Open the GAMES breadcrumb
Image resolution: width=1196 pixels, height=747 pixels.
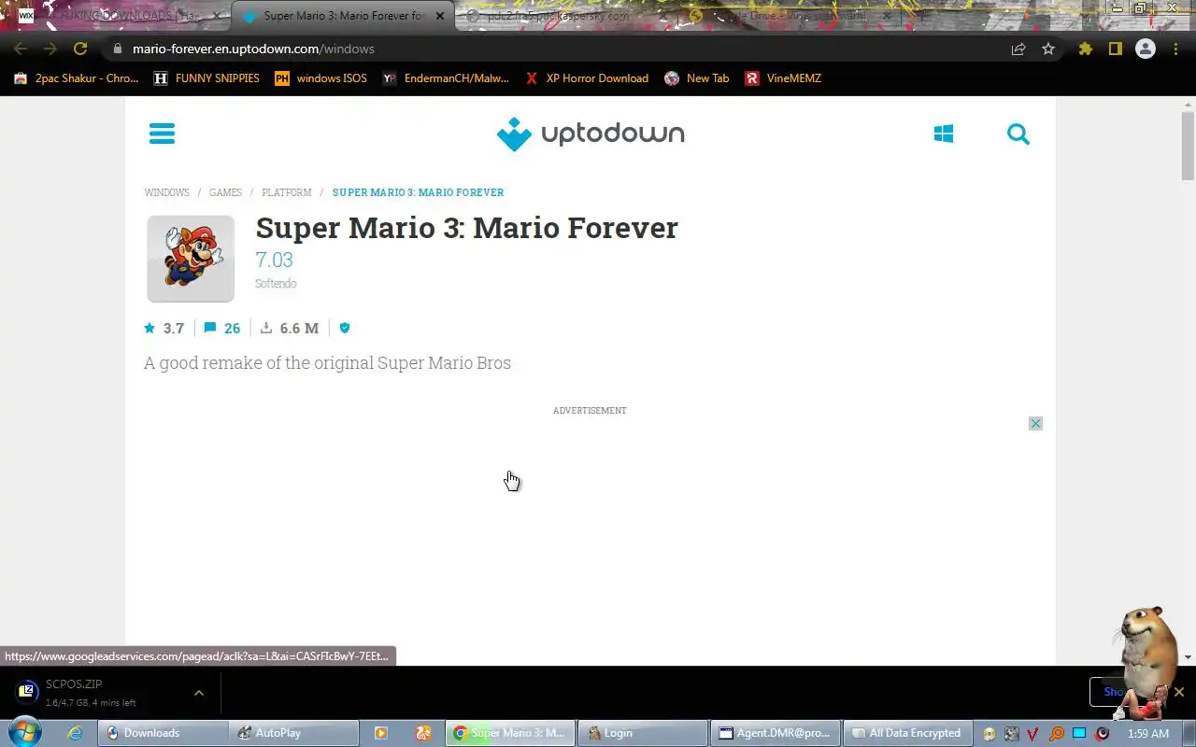[225, 192]
